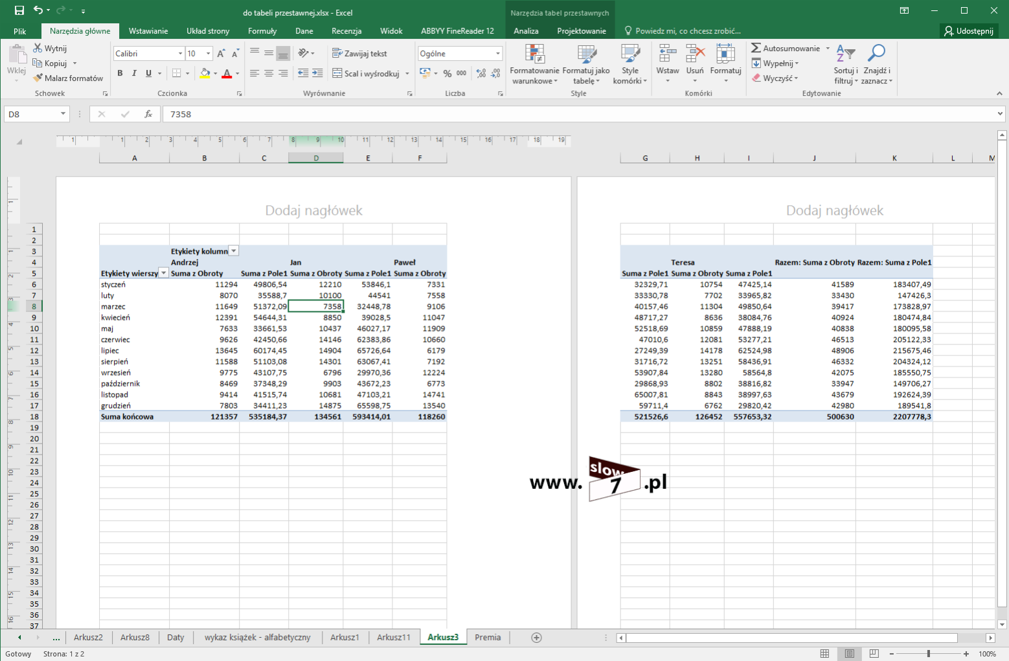1009x661 pixels.
Task: Toggle bottom vertical alignment
Action: [x=283, y=54]
